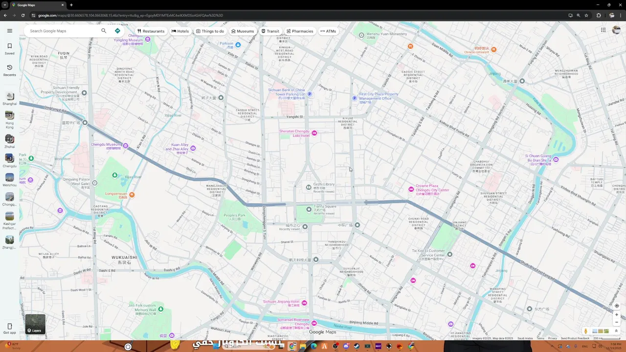This screenshot has height=352, width=626.
Task: Click the Parkson shopping marker
Action: [238, 44]
